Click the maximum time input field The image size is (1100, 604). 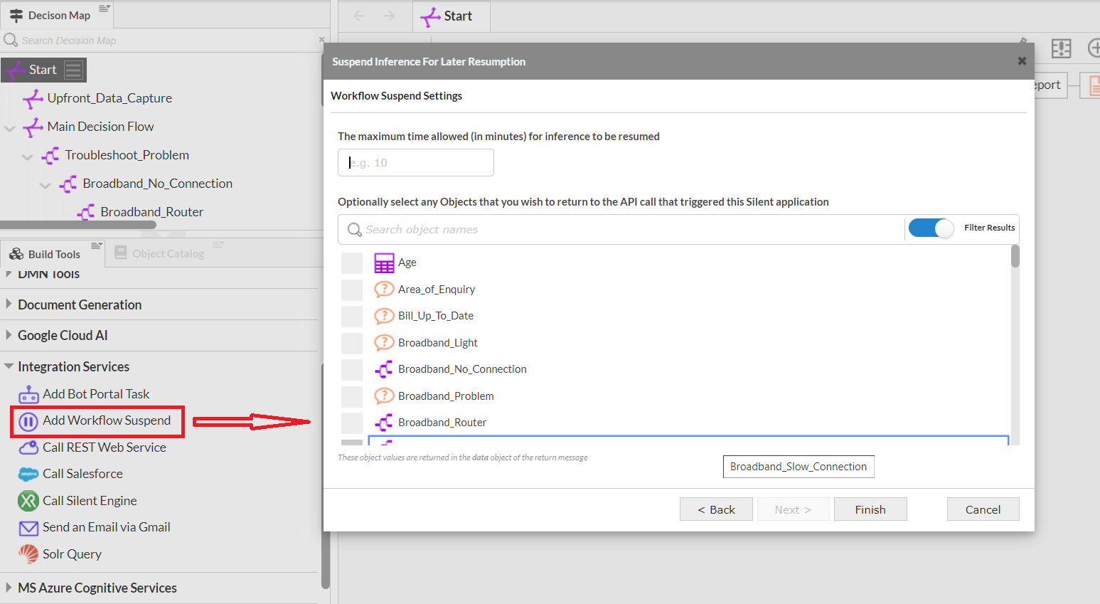[x=415, y=162]
